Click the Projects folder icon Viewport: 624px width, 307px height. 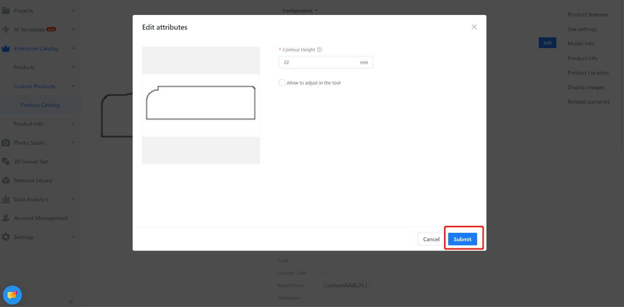[x=6, y=11]
